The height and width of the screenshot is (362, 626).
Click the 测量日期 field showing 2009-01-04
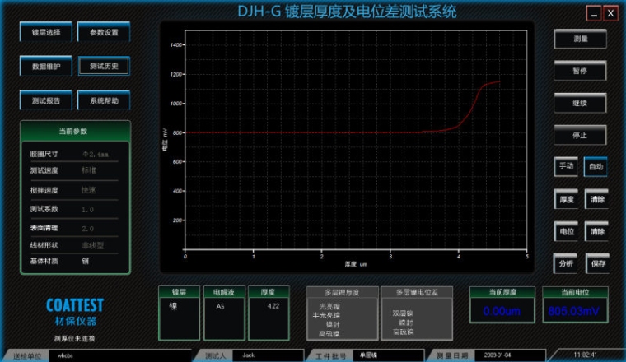pos(510,355)
